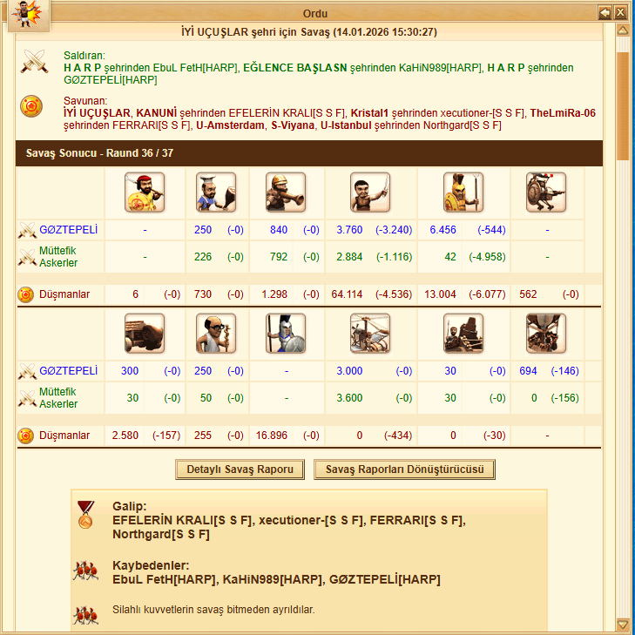The image size is (635, 635).
Task: Select the gyrocopter unit icon
Action: click(370, 334)
